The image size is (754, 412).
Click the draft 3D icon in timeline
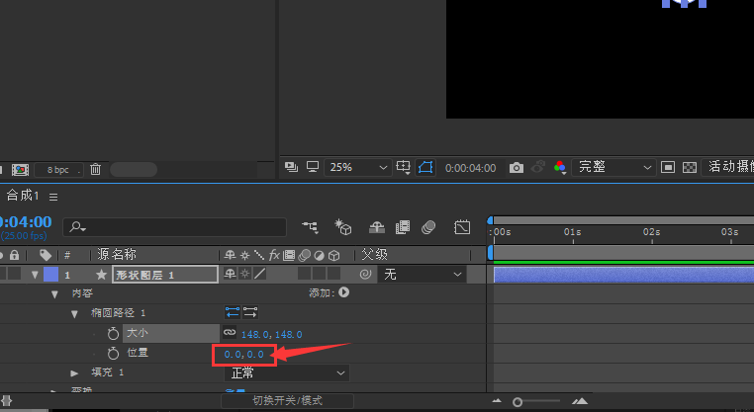[343, 227]
